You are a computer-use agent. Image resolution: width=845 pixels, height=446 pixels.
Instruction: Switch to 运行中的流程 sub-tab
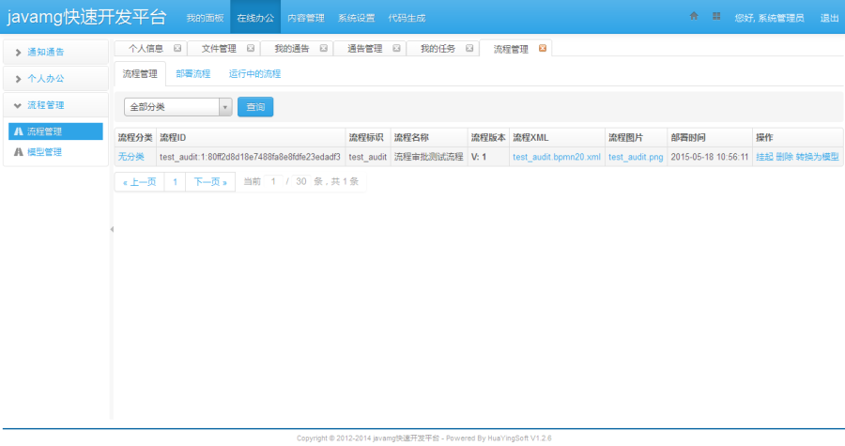point(254,74)
